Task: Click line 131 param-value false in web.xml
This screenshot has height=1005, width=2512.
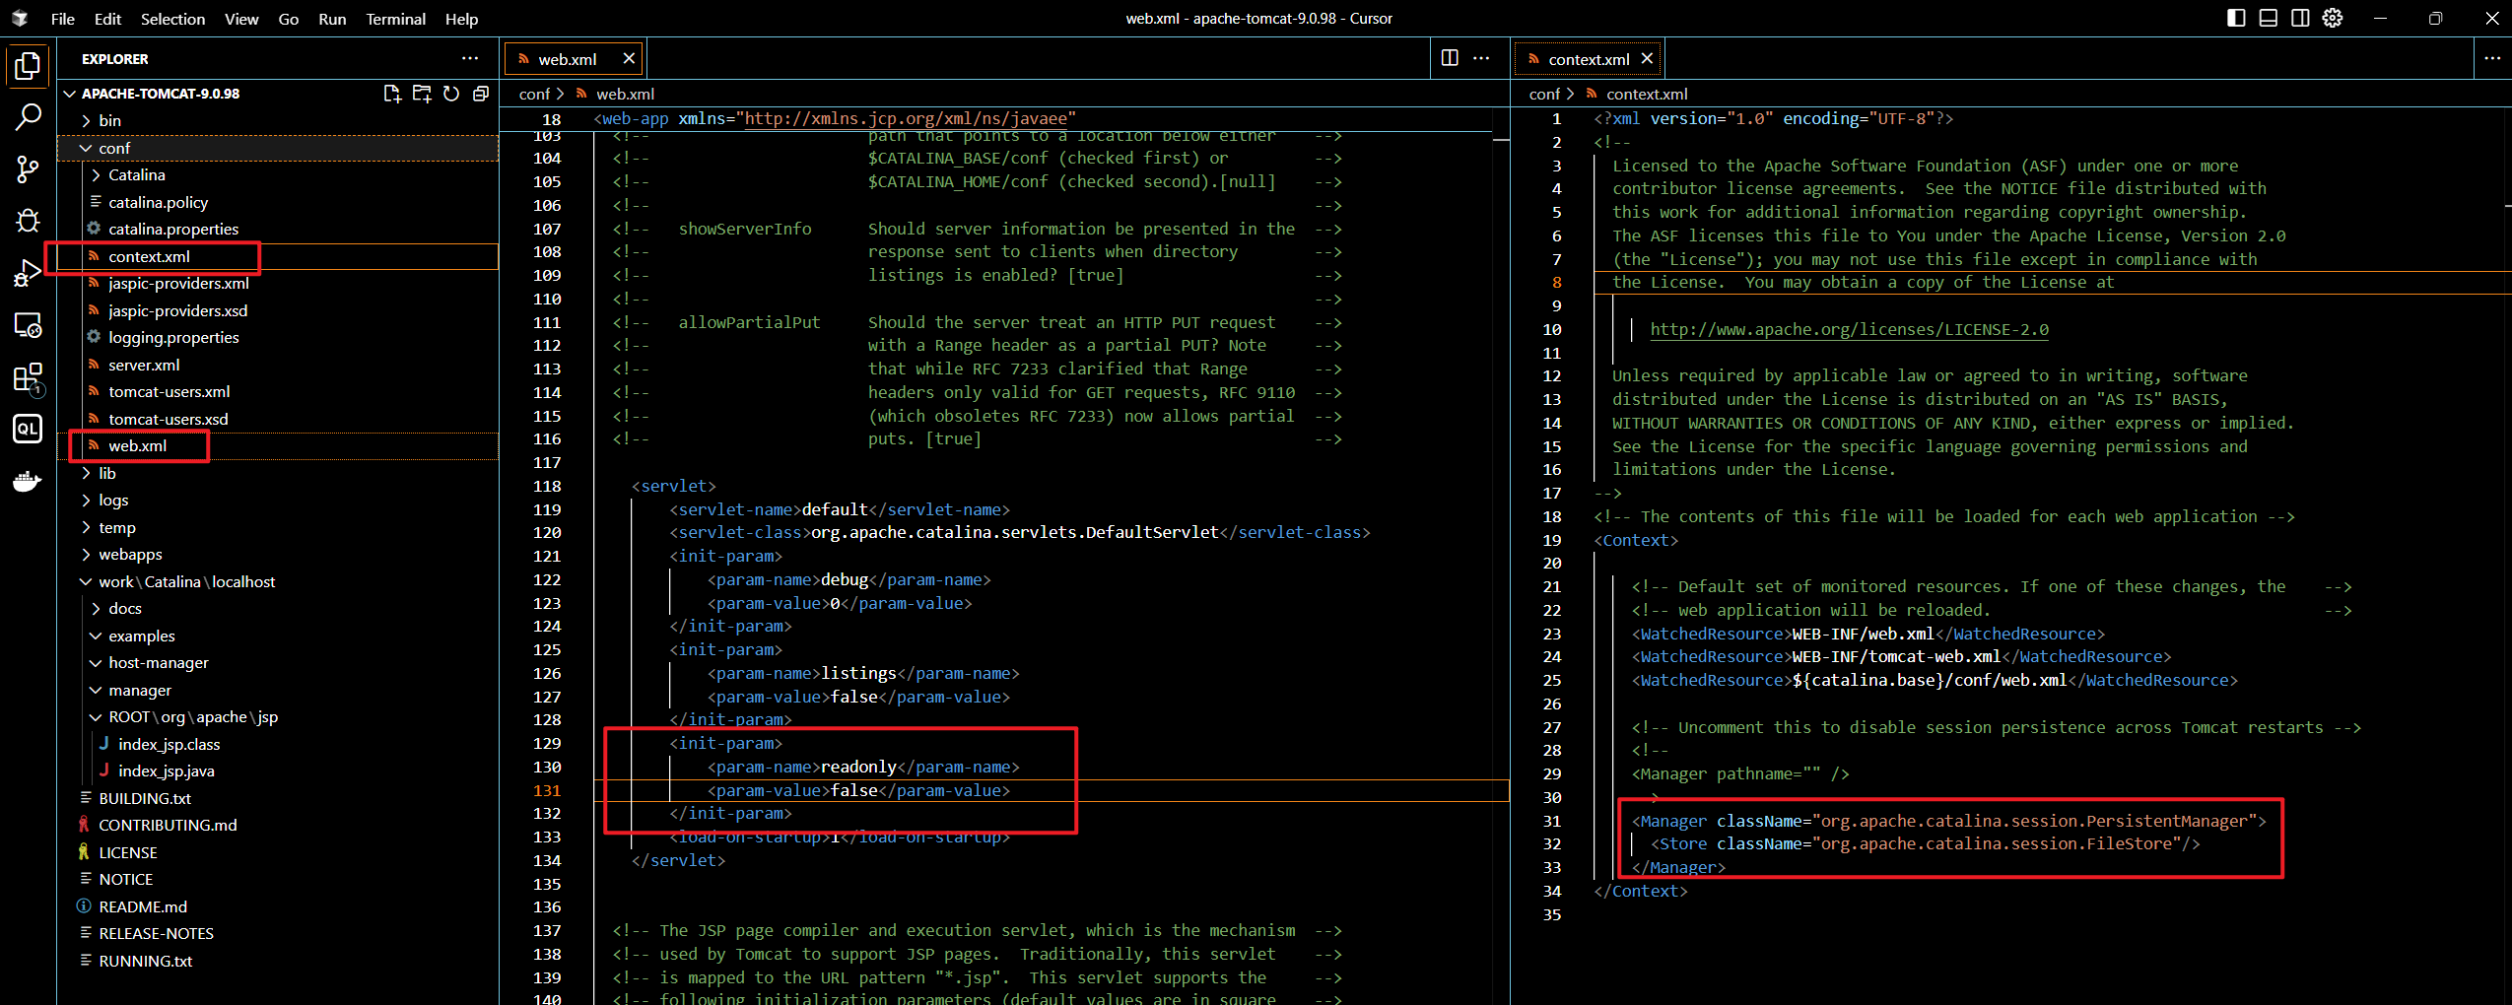Action: (x=858, y=790)
